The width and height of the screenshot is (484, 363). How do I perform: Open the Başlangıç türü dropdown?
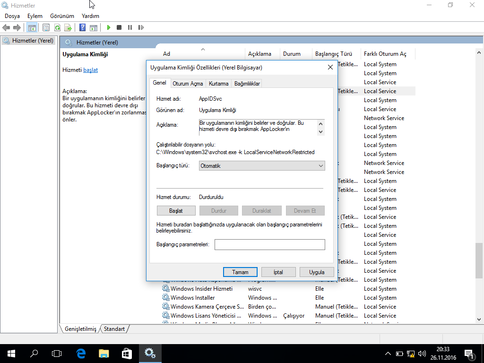(262, 166)
